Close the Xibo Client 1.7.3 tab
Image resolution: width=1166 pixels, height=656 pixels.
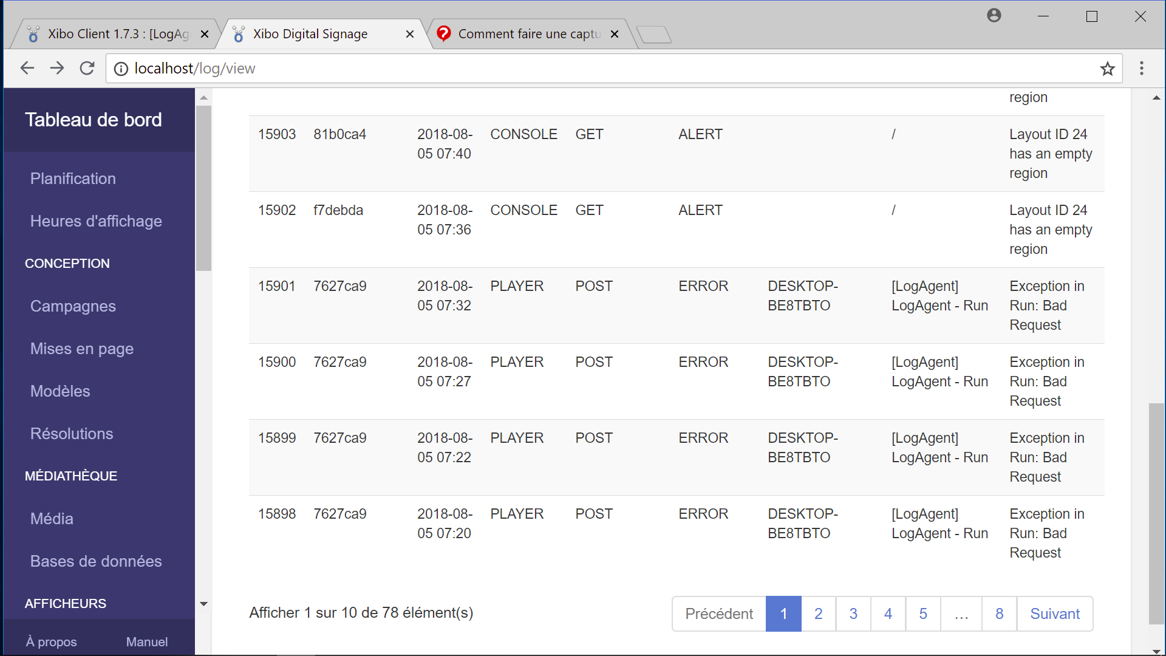point(205,34)
